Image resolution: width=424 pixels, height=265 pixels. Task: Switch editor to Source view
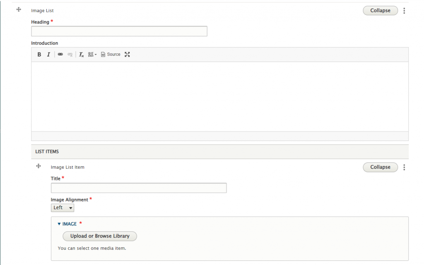point(111,55)
